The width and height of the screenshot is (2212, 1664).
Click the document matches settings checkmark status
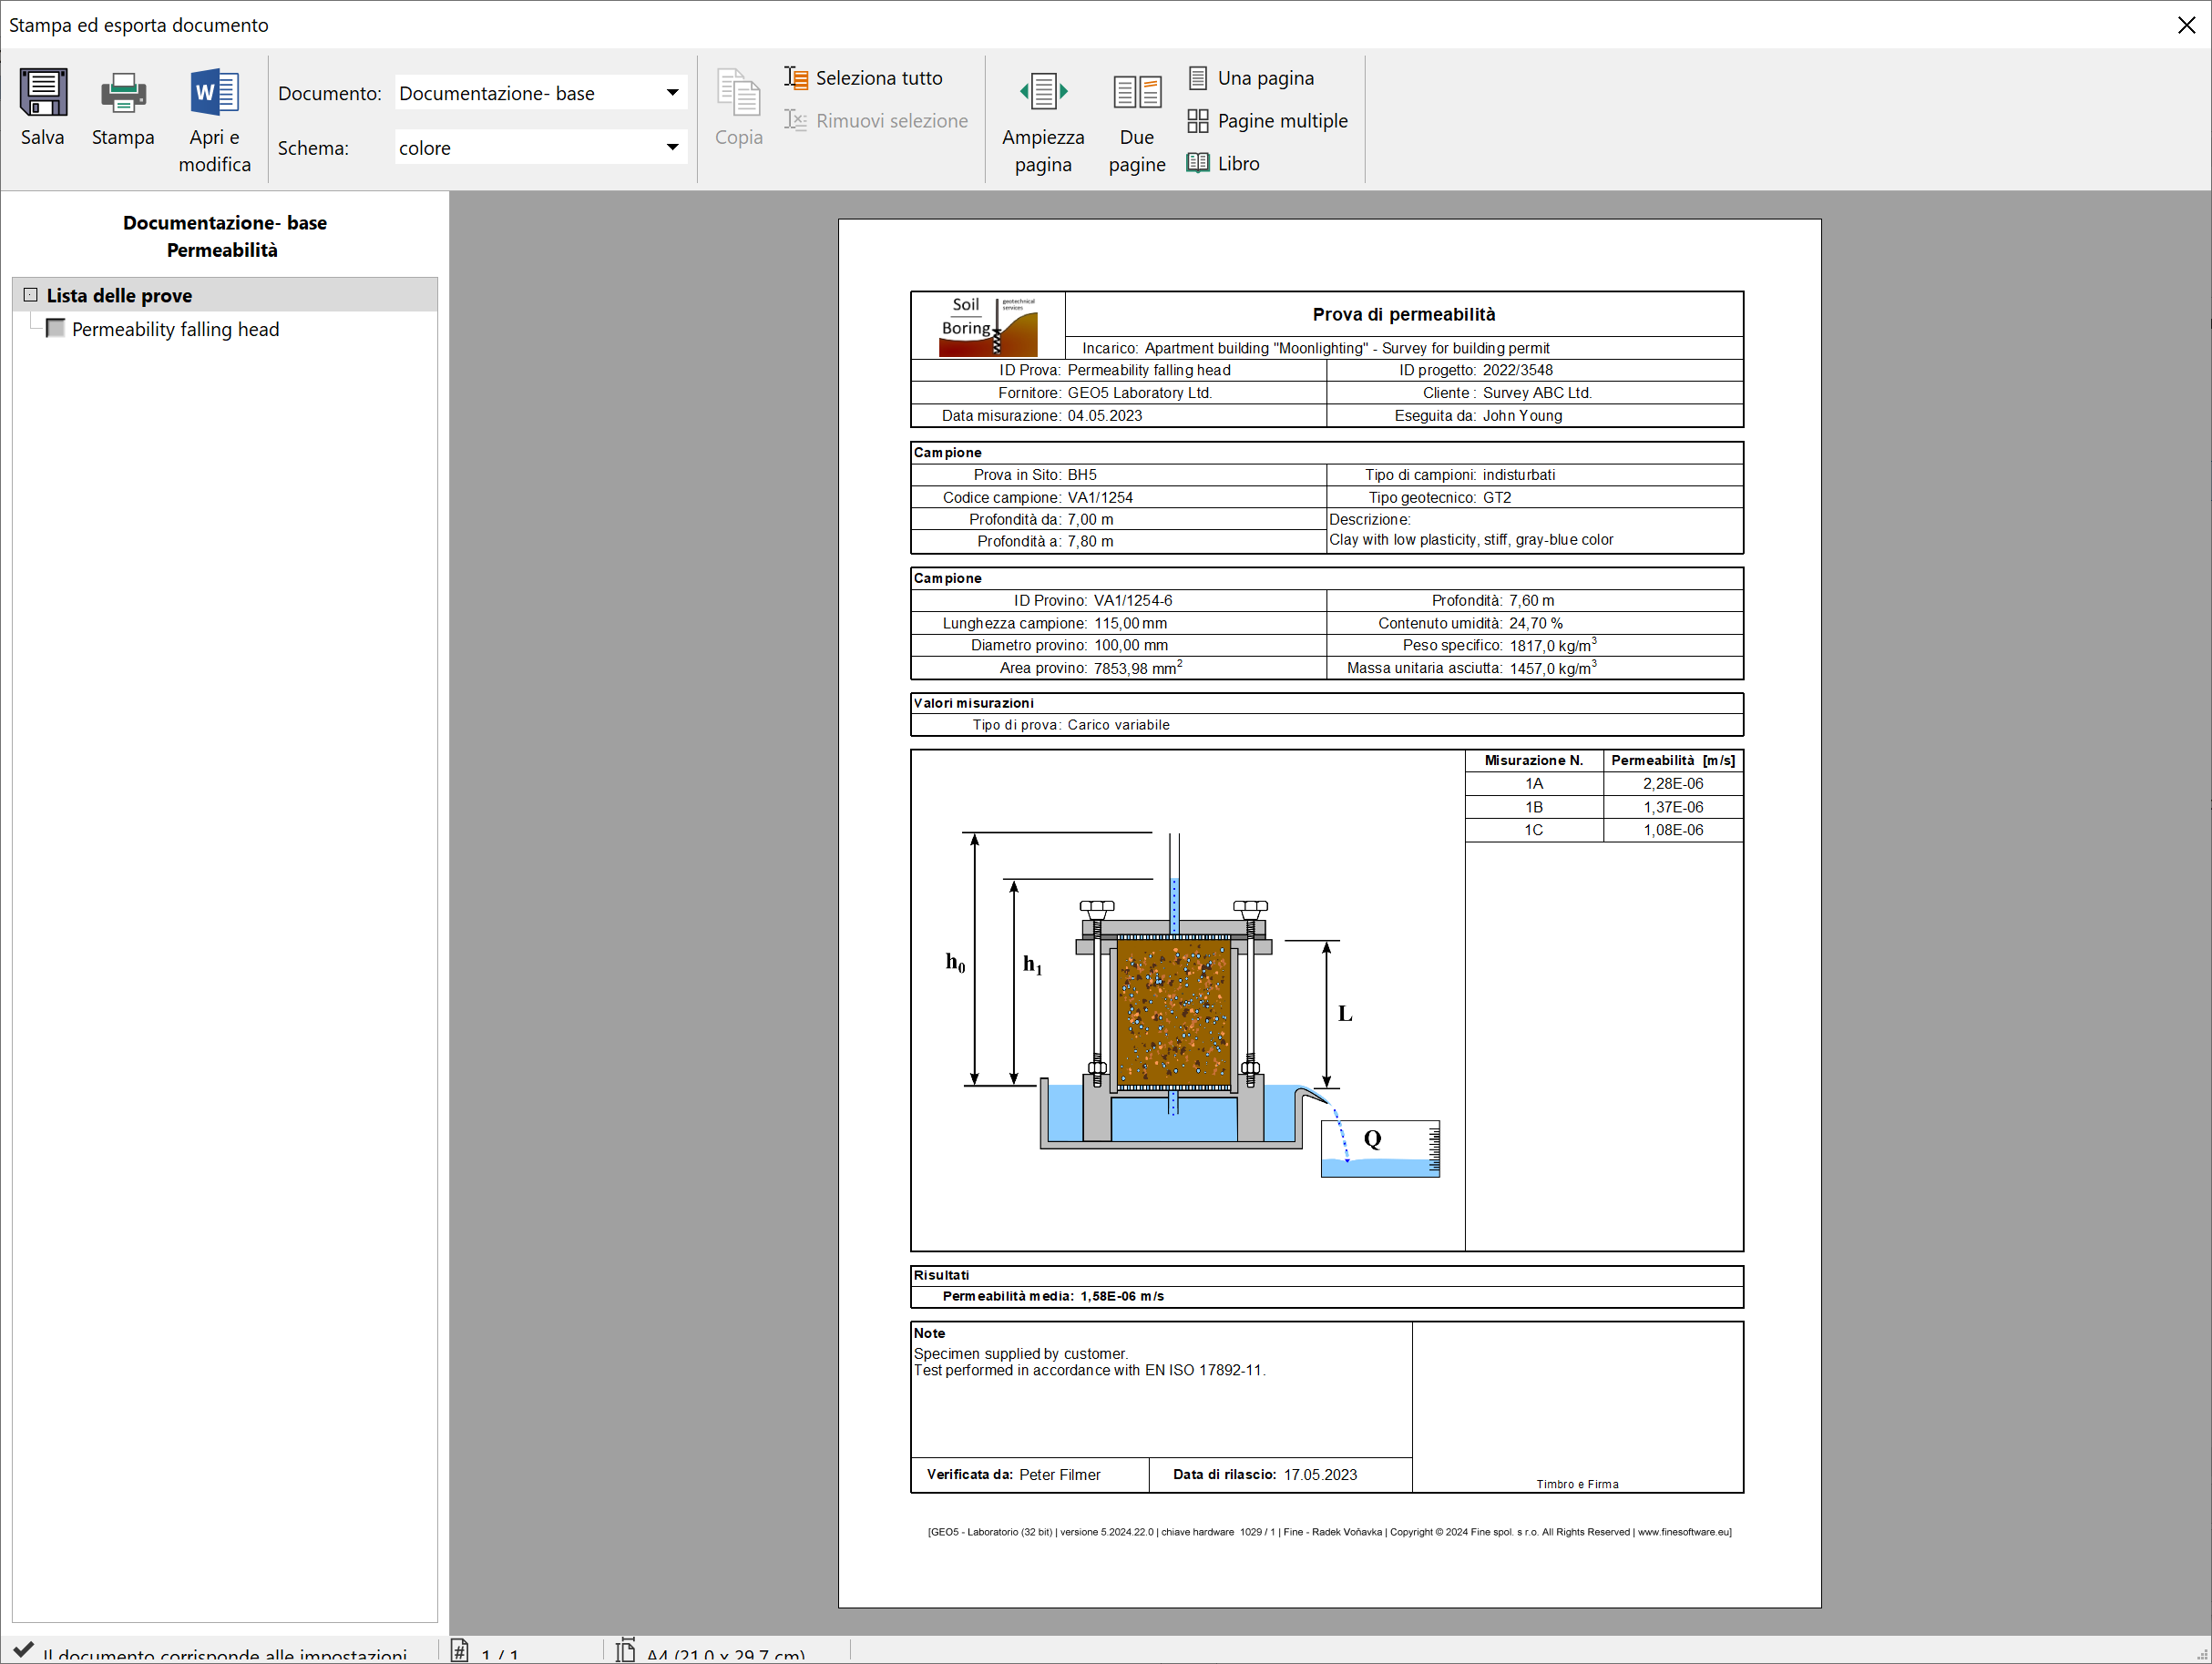pos(24,1650)
